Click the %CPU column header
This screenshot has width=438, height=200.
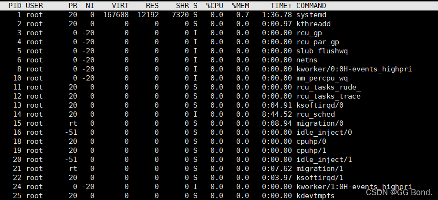pyautogui.click(x=215, y=6)
